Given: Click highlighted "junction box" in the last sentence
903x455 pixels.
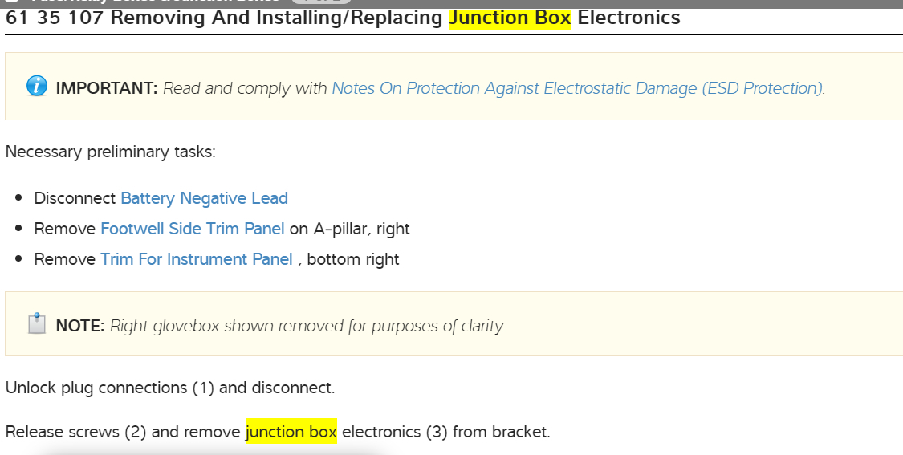Looking at the screenshot, I should (291, 432).
